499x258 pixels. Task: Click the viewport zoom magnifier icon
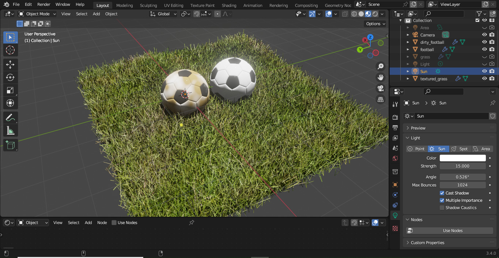pyautogui.click(x=381, y=66)
